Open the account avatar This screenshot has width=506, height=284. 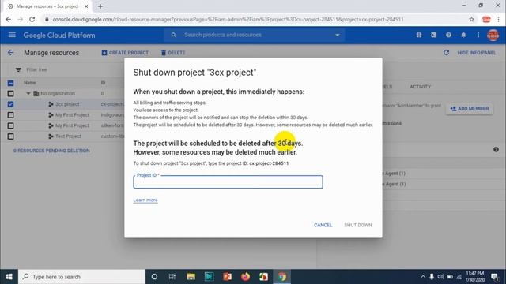493,35
